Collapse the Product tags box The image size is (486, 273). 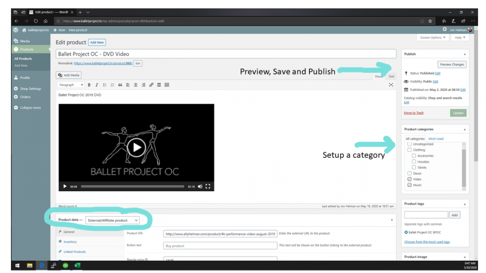pos(465,204)
